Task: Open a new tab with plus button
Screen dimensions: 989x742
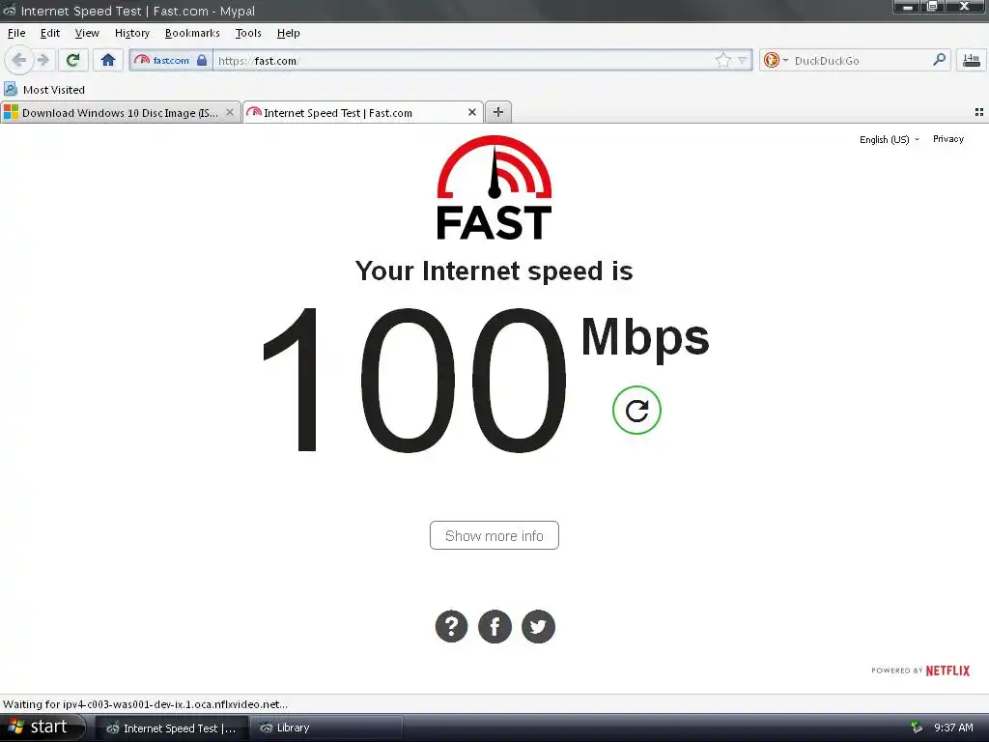Action: pos(498,112)
